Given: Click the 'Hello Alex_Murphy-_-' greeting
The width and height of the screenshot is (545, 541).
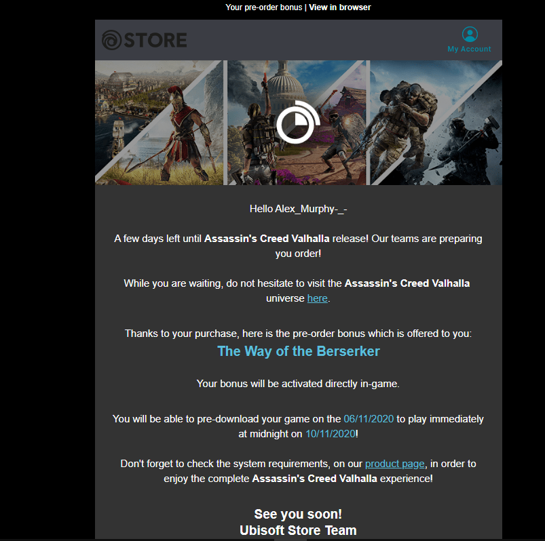Looking at the screenshot, I should [x=298, y=209].
